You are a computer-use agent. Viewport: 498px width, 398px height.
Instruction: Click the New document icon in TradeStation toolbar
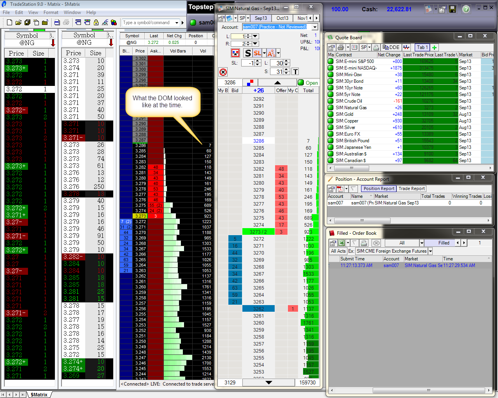(9, 23)
